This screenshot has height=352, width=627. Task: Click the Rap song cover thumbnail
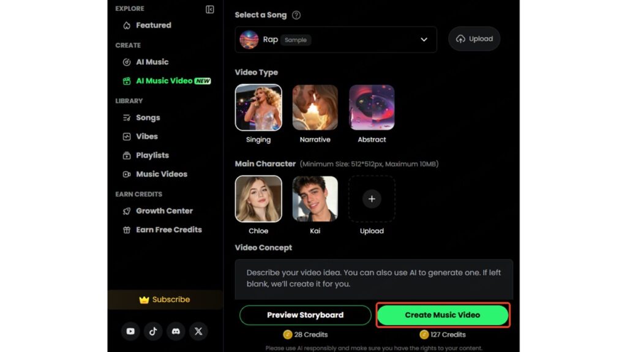249,40
